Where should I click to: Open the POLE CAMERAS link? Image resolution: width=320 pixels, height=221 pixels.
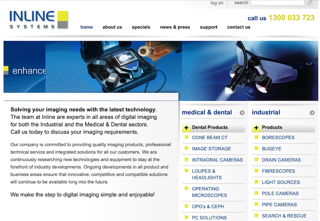[280, 194]
